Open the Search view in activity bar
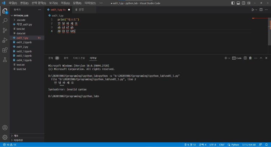 (5, 21)
